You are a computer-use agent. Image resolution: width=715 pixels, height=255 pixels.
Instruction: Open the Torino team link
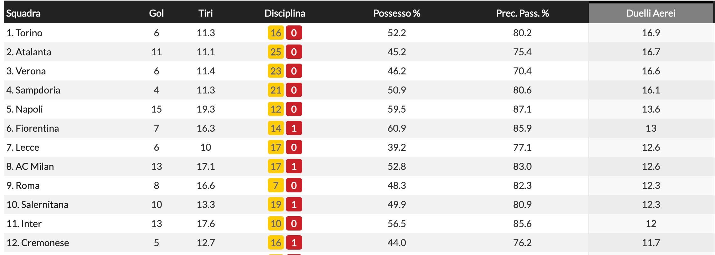coord(29,33)
